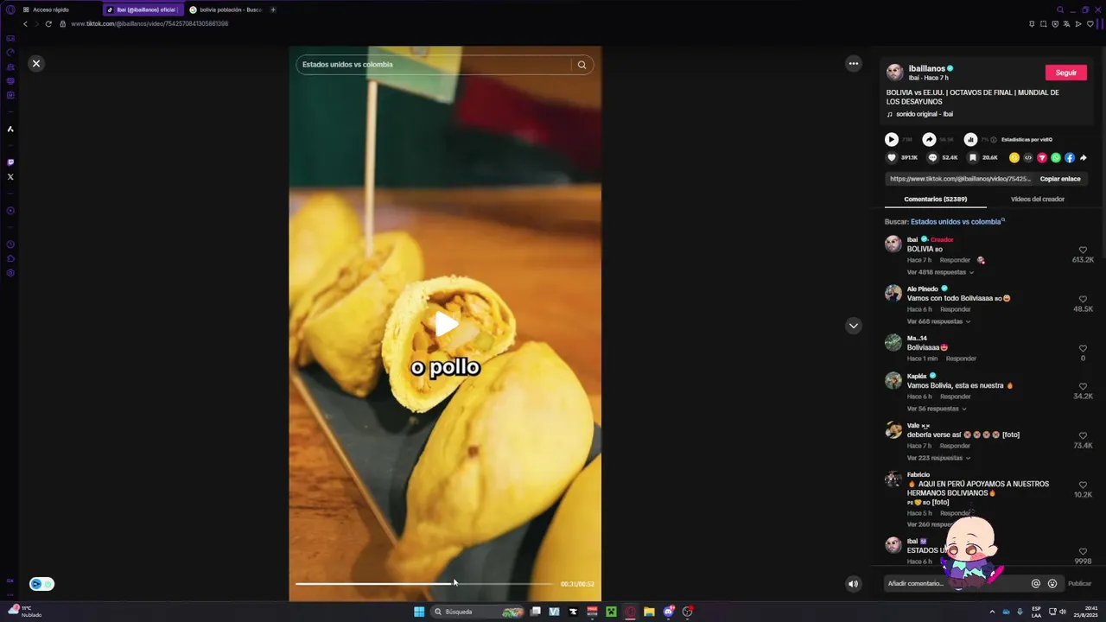This screenshot has width=1106, height=622.
Task: Reload the page
Action: pos(48,24)
